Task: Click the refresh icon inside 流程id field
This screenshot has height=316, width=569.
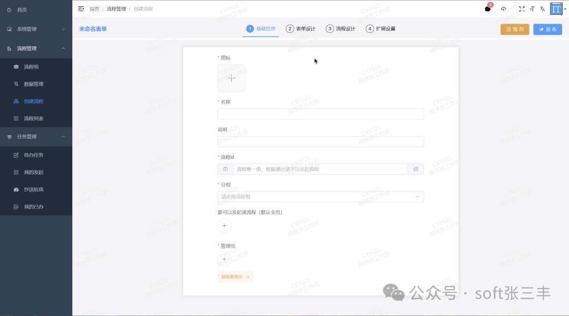Action: click(225, 169)
